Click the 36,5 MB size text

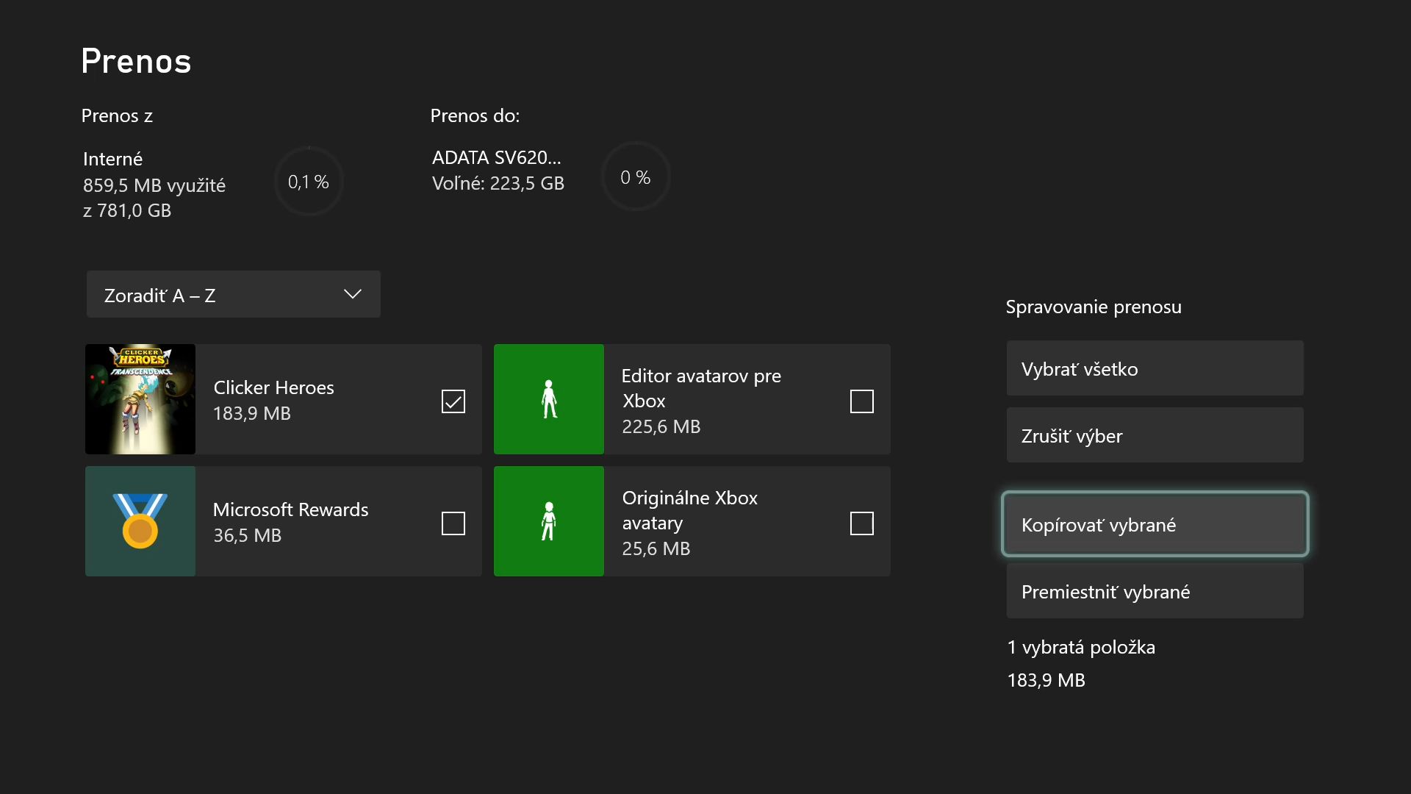click(247, 535)
